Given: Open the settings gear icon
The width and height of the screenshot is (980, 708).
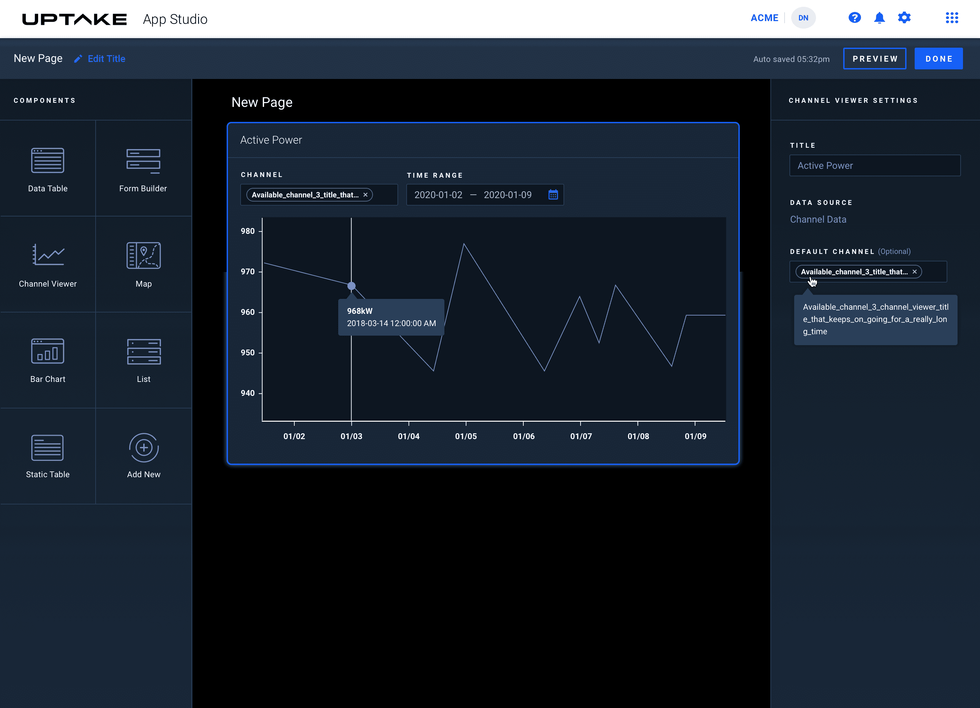Looking at the screenshot, I should click(904, 18).
